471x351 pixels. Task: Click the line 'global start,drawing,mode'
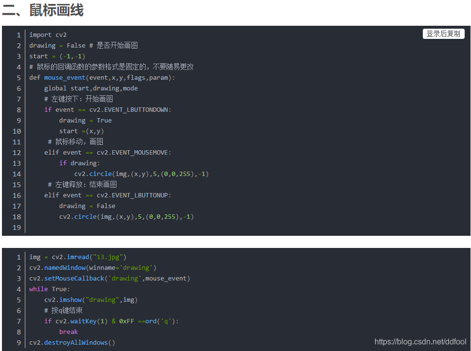[x=91, y=88]
